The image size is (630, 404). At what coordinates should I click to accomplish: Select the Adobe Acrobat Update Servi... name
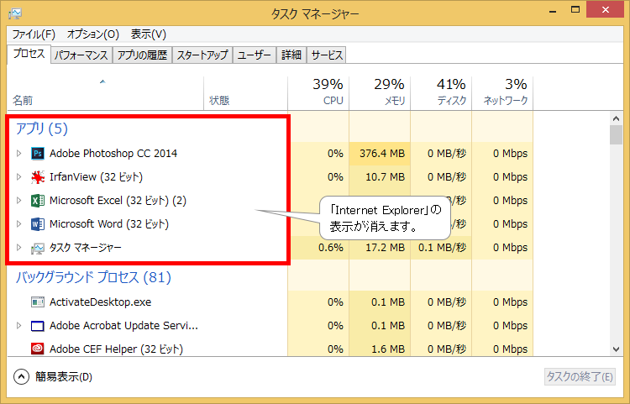click(123, 326)
